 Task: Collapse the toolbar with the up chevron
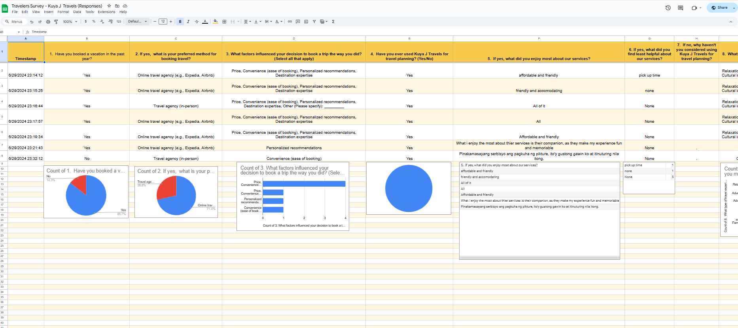731,22
